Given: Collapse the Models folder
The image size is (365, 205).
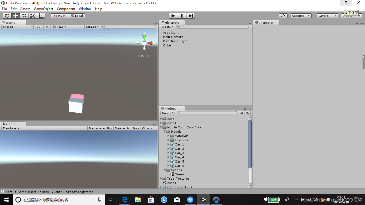Looking at the screenshot, I should (x=165, y=132).
